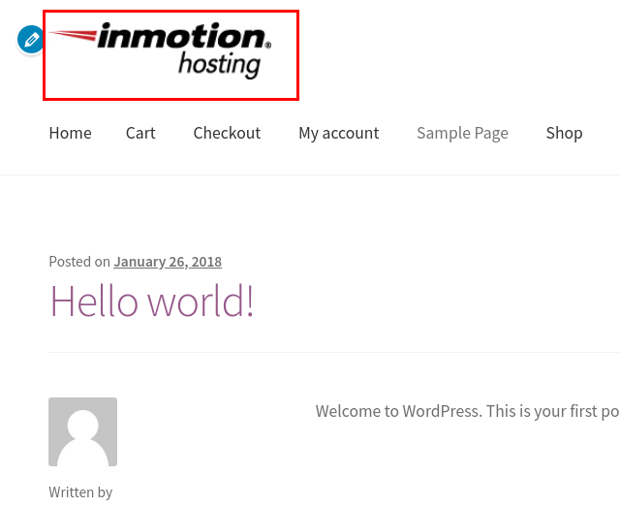Open the Home menu item
620x507 pixels.
coord(70,133)
